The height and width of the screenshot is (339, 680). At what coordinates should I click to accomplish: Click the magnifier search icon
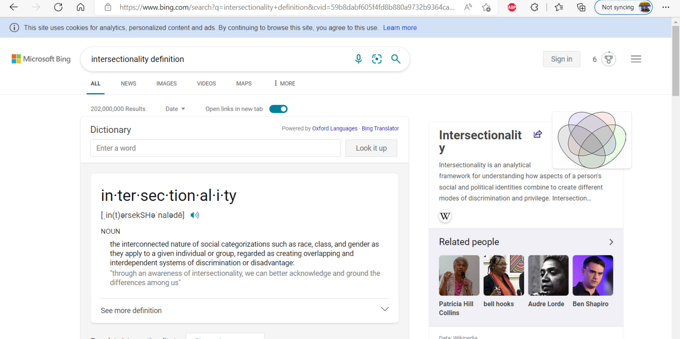[396, 59]
